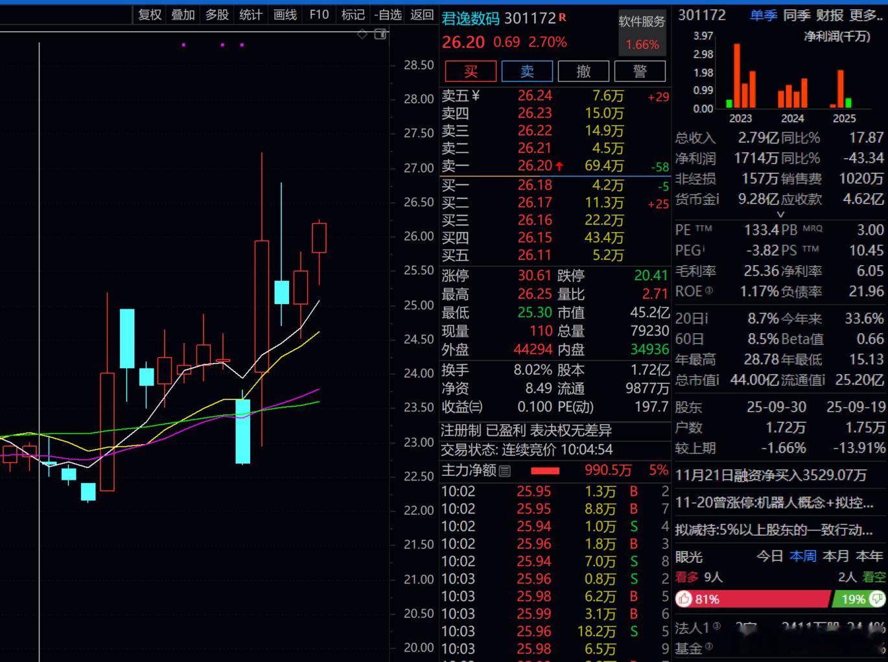Open the 11月21日融资净买入 news line
The height and width of the screenshot is (662, 888).
[771, 475]
